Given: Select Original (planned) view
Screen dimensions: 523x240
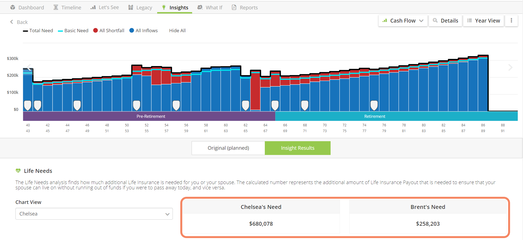Looking at the screenshot, I should point(228,148).
